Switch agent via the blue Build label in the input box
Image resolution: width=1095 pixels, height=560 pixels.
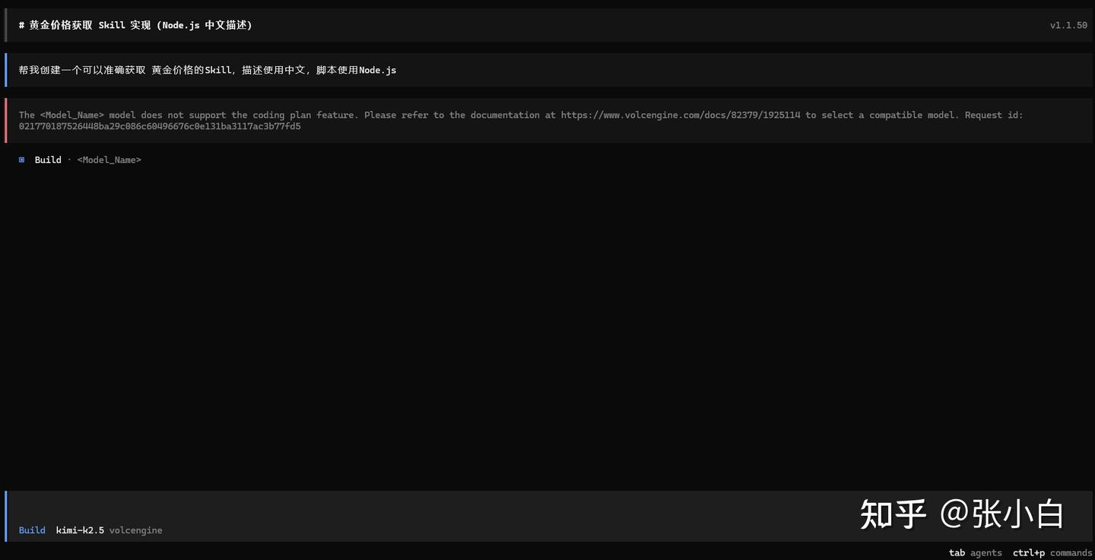click(32, 530)
